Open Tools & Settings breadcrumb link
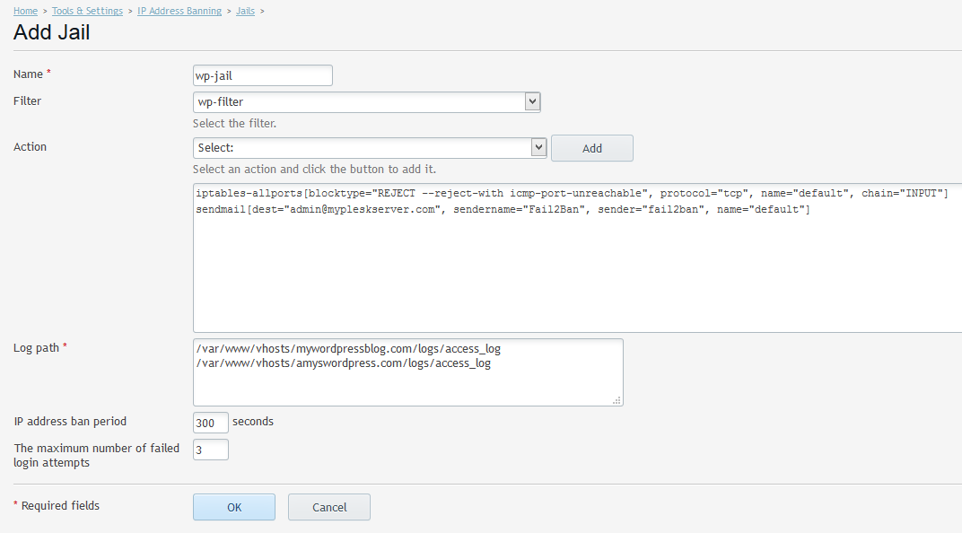962x533 pixels. tap(87, 11)
